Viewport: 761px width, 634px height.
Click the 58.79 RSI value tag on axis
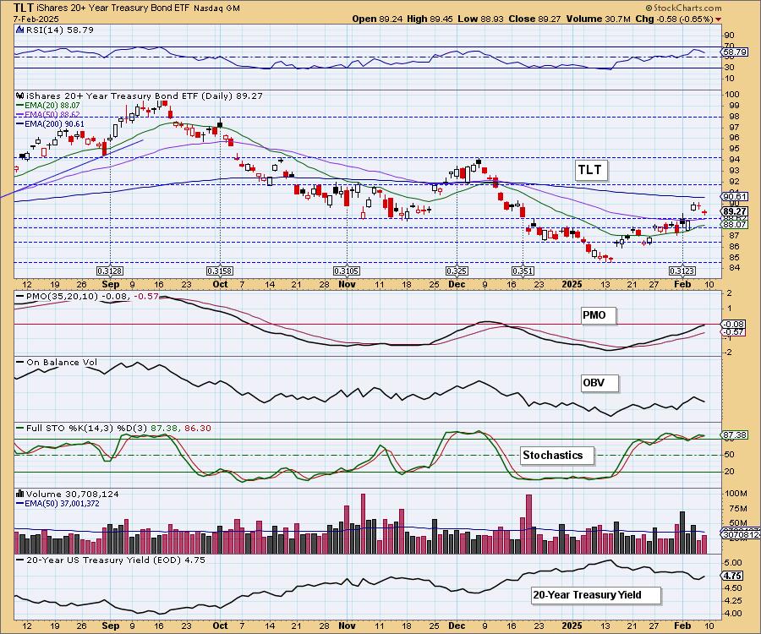pyautogui.click(x=735, y=52)
